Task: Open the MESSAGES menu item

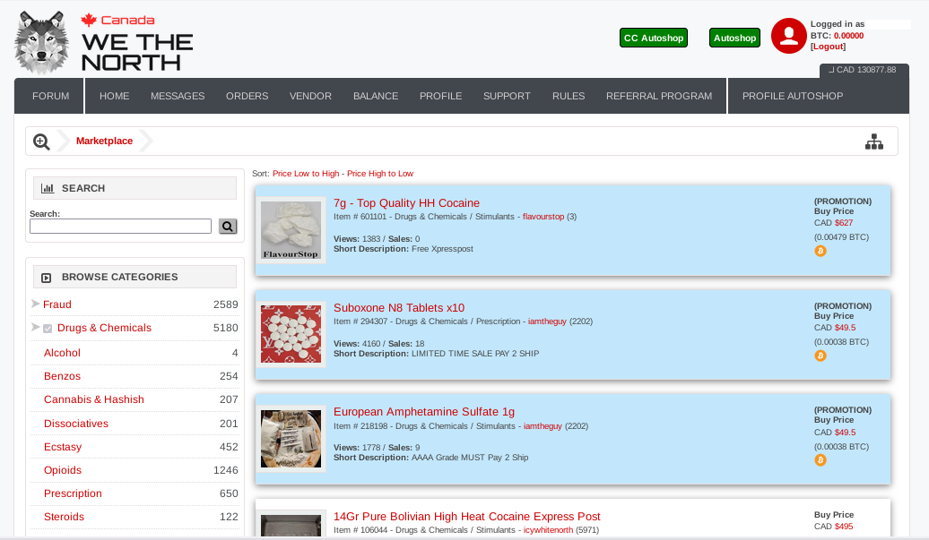Action: coord(178,96)
